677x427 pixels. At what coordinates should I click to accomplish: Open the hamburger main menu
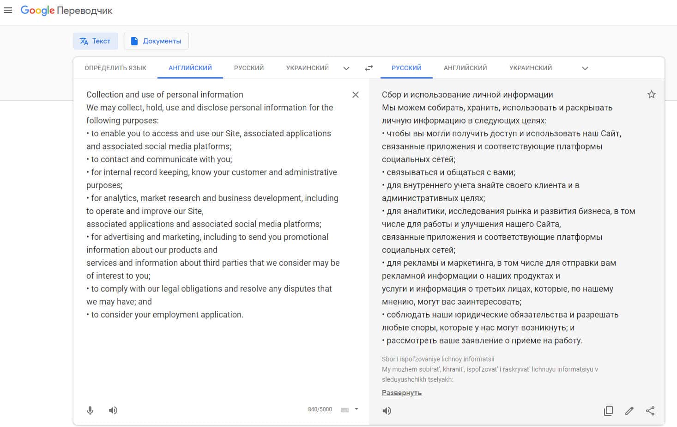tap(8, 10)
